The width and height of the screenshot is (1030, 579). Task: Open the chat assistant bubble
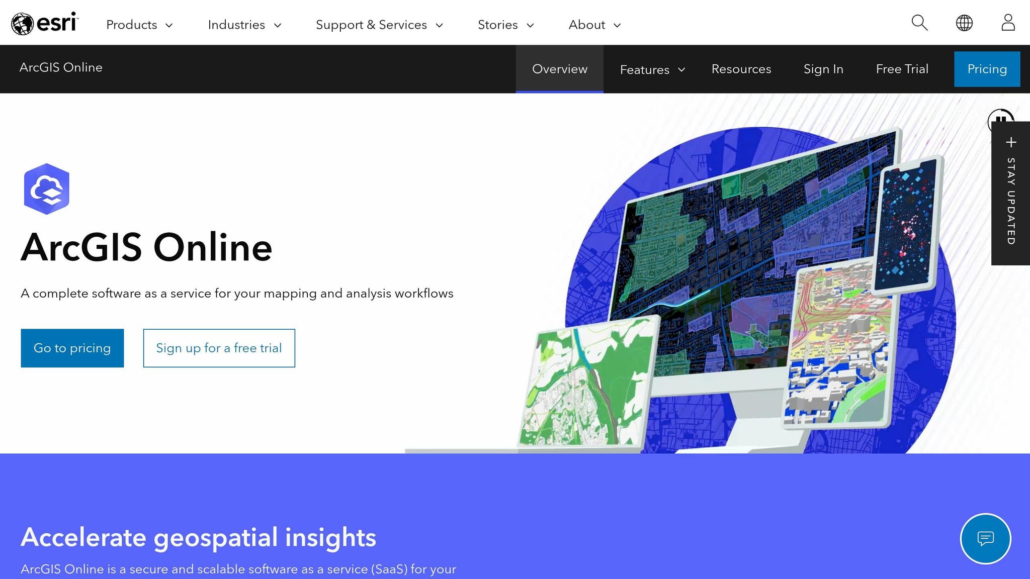[985, 538]
